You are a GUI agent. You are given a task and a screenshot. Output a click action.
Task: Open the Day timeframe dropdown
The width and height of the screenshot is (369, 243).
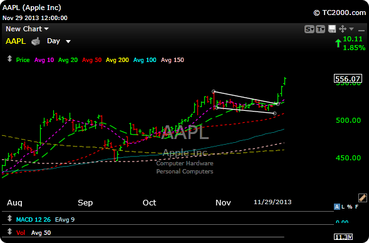tap(53, 41)
